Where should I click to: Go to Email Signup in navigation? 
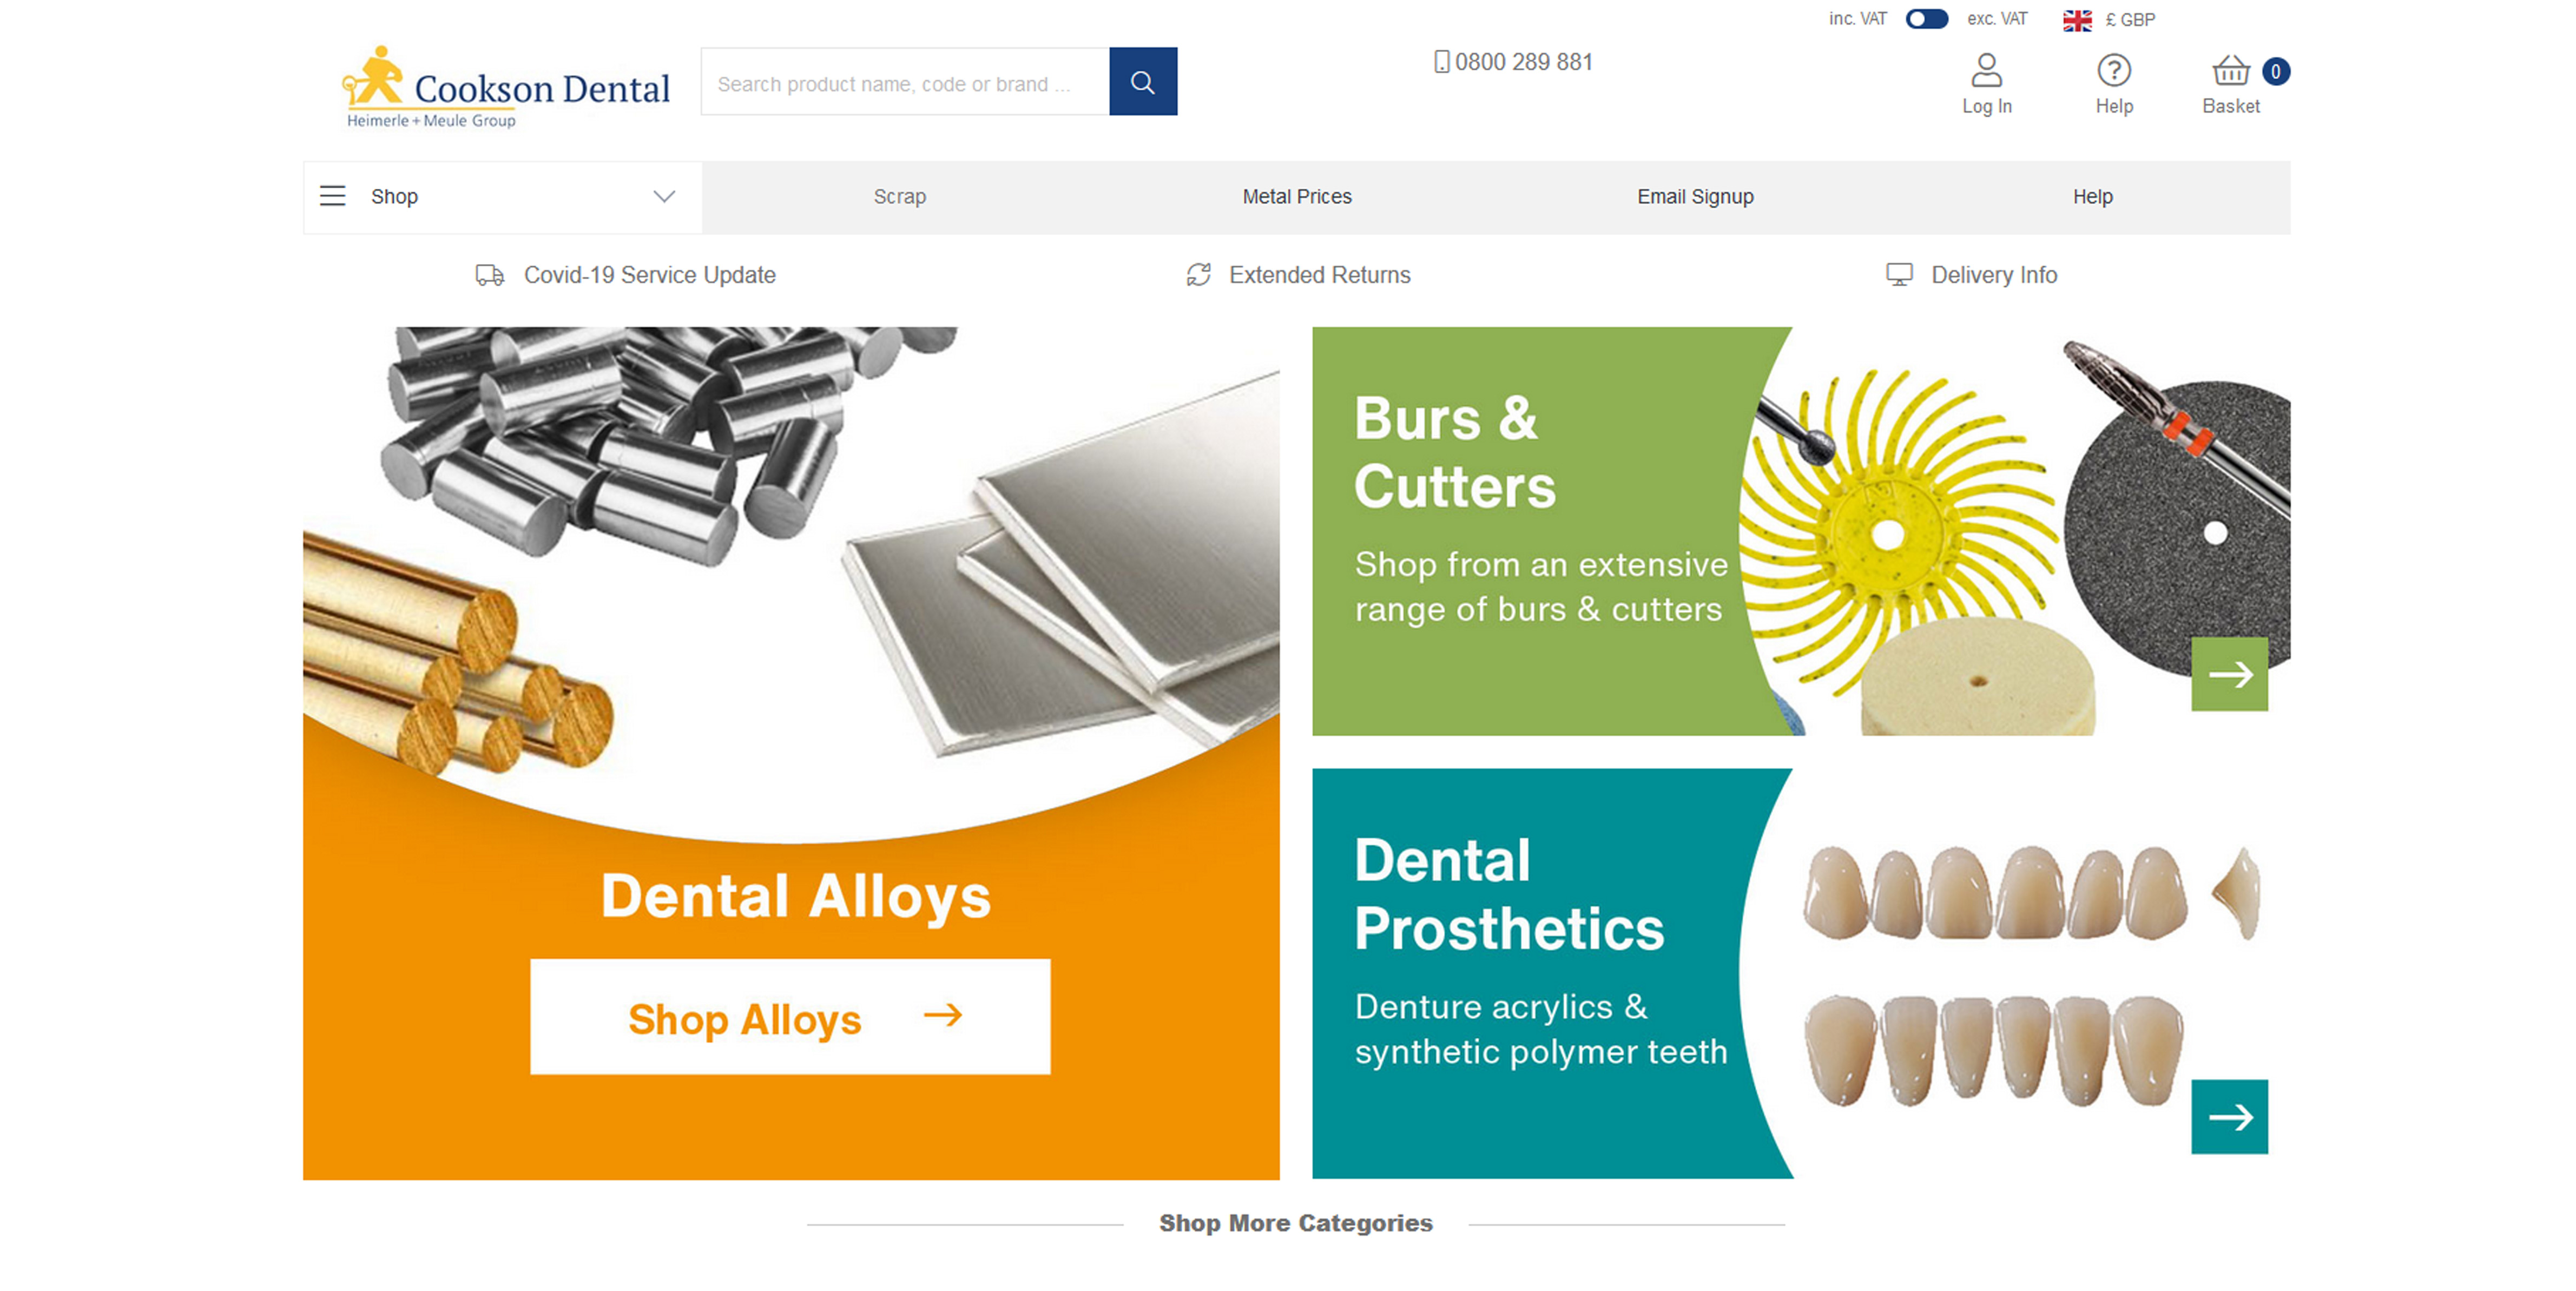click(1694, 197)
